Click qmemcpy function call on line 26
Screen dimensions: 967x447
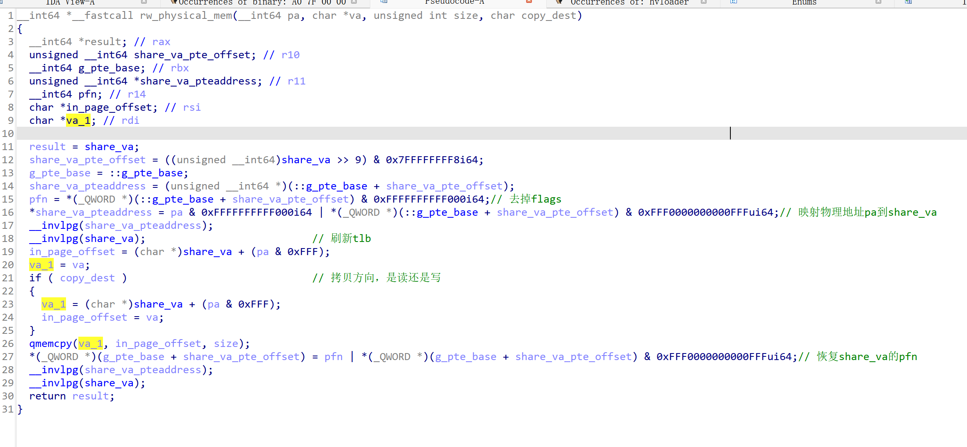(50, 344)
